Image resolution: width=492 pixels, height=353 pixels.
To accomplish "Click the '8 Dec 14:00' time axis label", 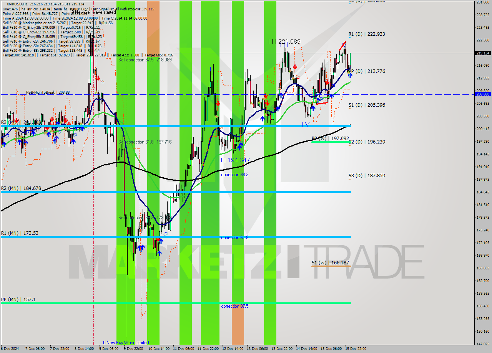I will tap(84, 349).
